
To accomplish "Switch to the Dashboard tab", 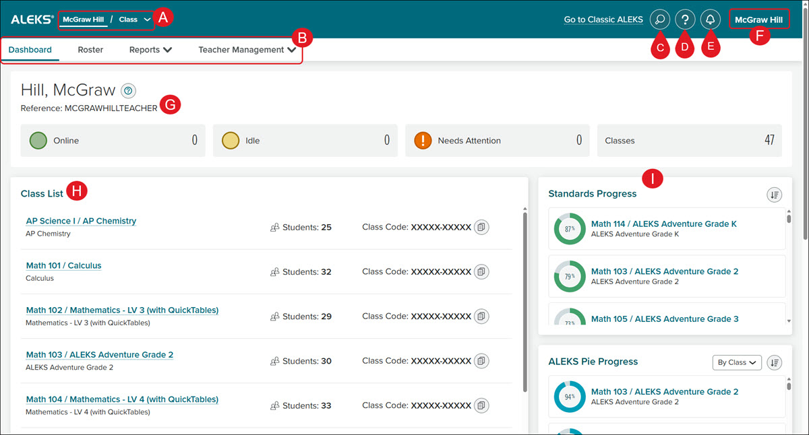I will [x=30, y=50].
